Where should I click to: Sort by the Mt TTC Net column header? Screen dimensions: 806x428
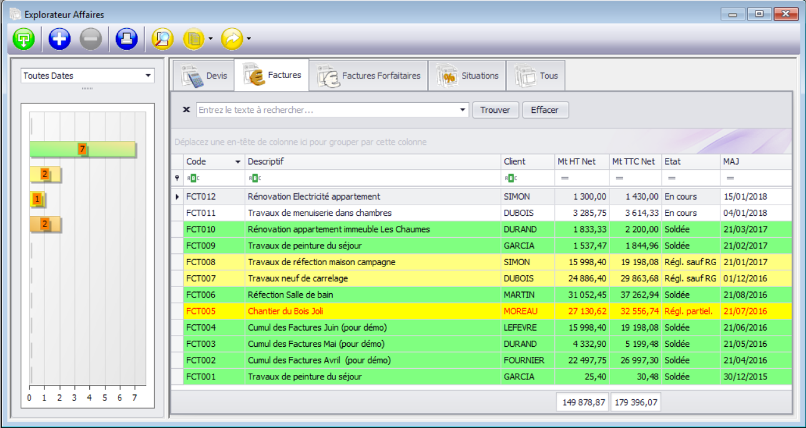coord(636,162)
